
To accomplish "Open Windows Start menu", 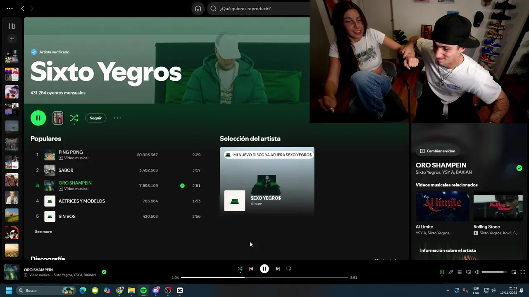I will (9, 290).
